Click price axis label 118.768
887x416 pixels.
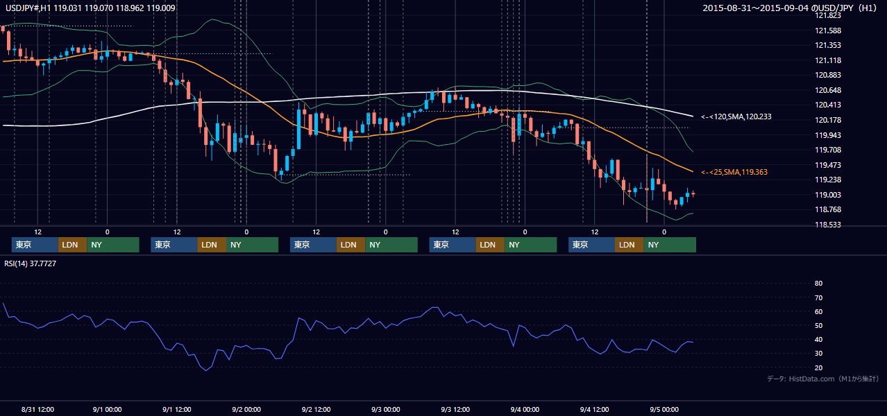click(828, 209)
